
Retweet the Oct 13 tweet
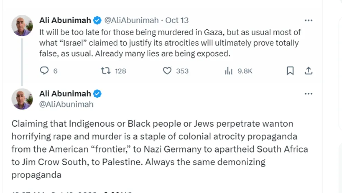[106, 71]
